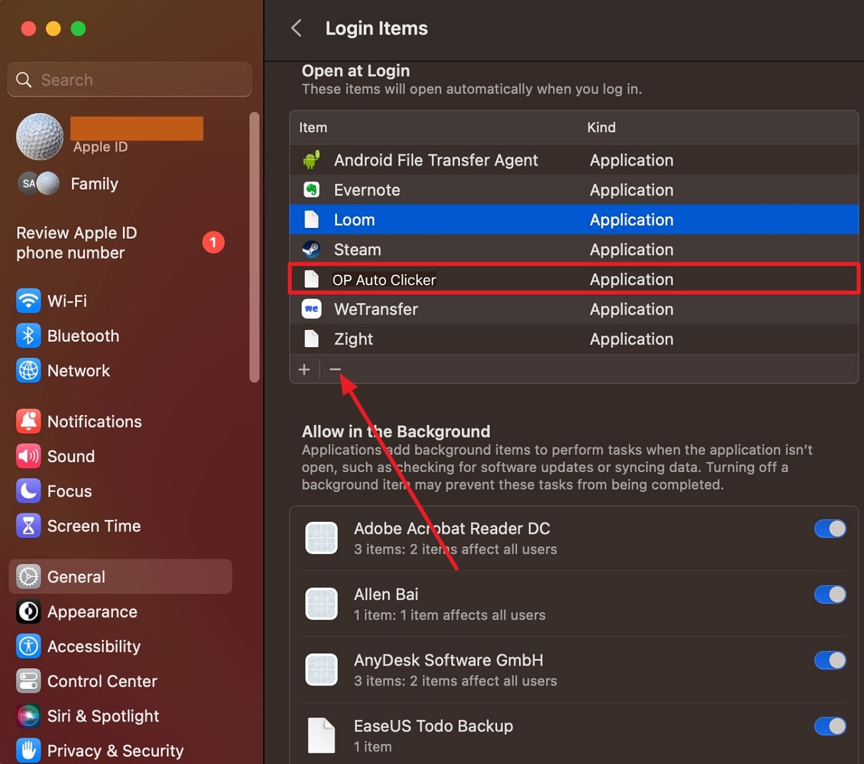Screen dimensions: 864x764
Task: Select the 'Android File Transfer Agent' name
Action: pyautogui.click(x=436, y=160)
